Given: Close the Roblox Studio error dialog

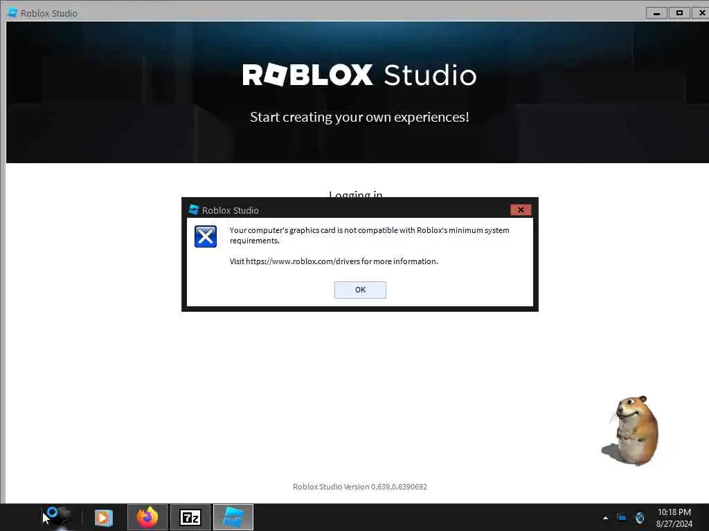Looking at the screenshot, I should click(521, 209).
